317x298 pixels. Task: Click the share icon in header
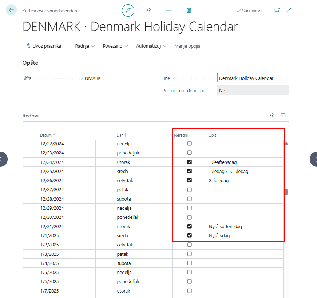click(148, 11)
